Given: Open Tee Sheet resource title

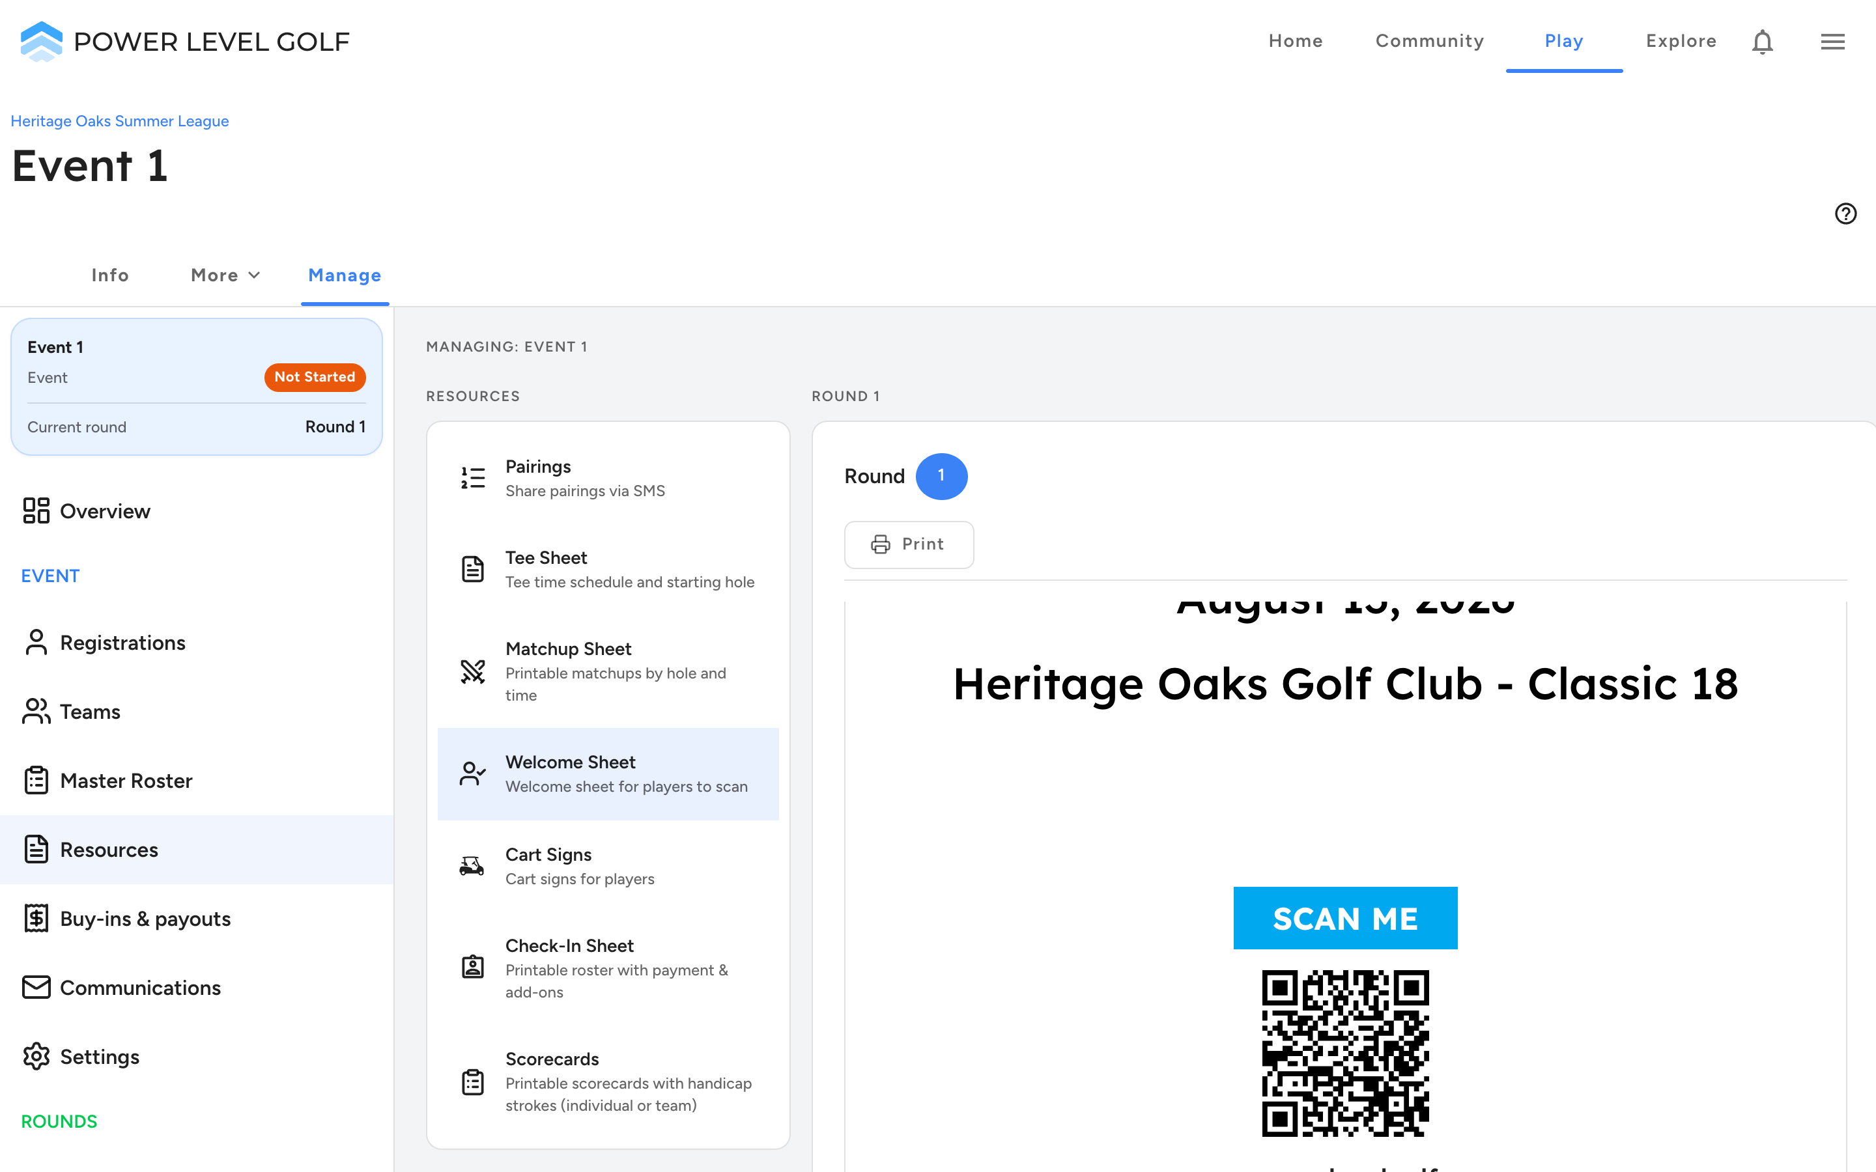Looking at the screenshot, I should 546,557.
